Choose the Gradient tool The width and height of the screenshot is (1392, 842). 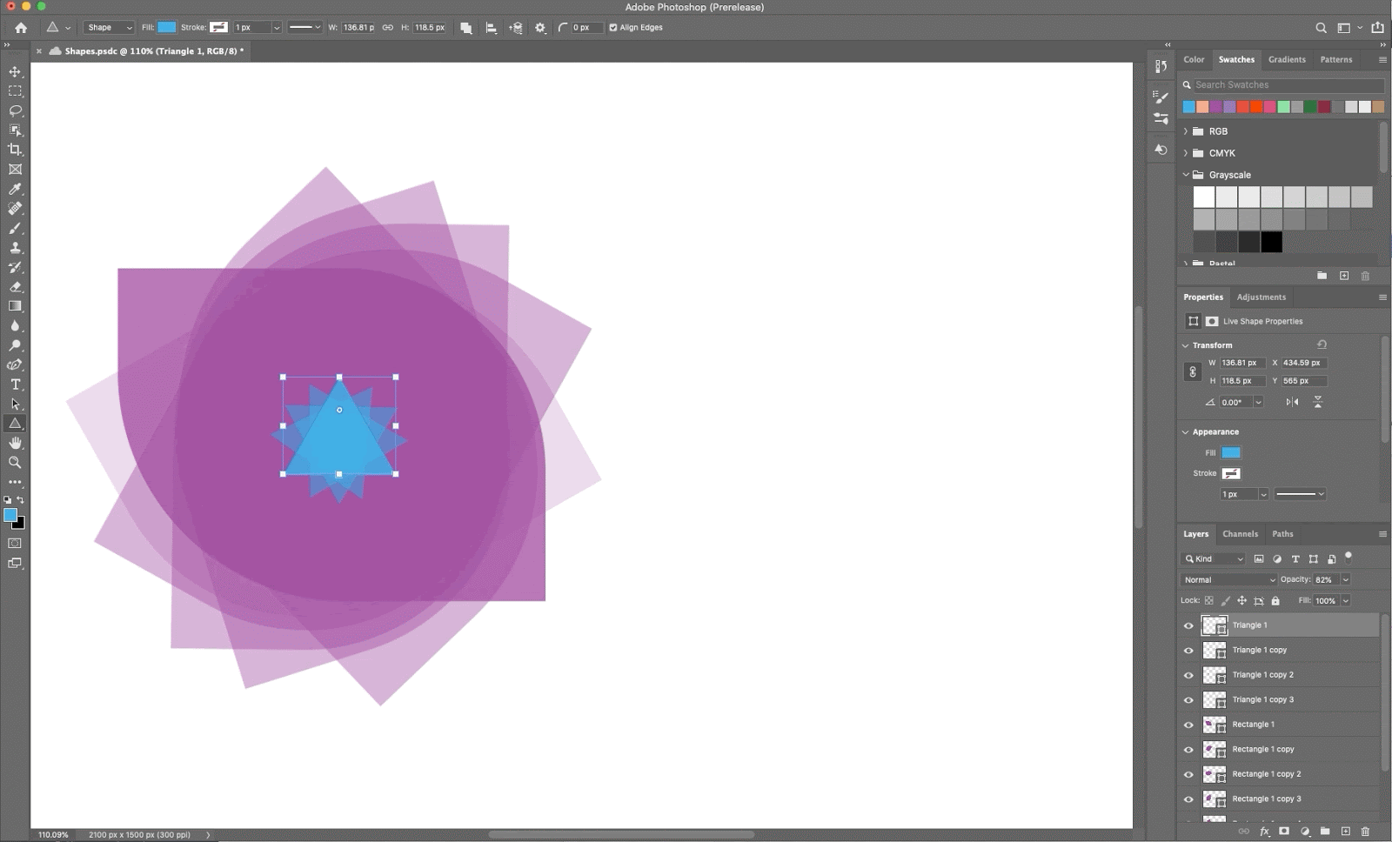(15, 306)
